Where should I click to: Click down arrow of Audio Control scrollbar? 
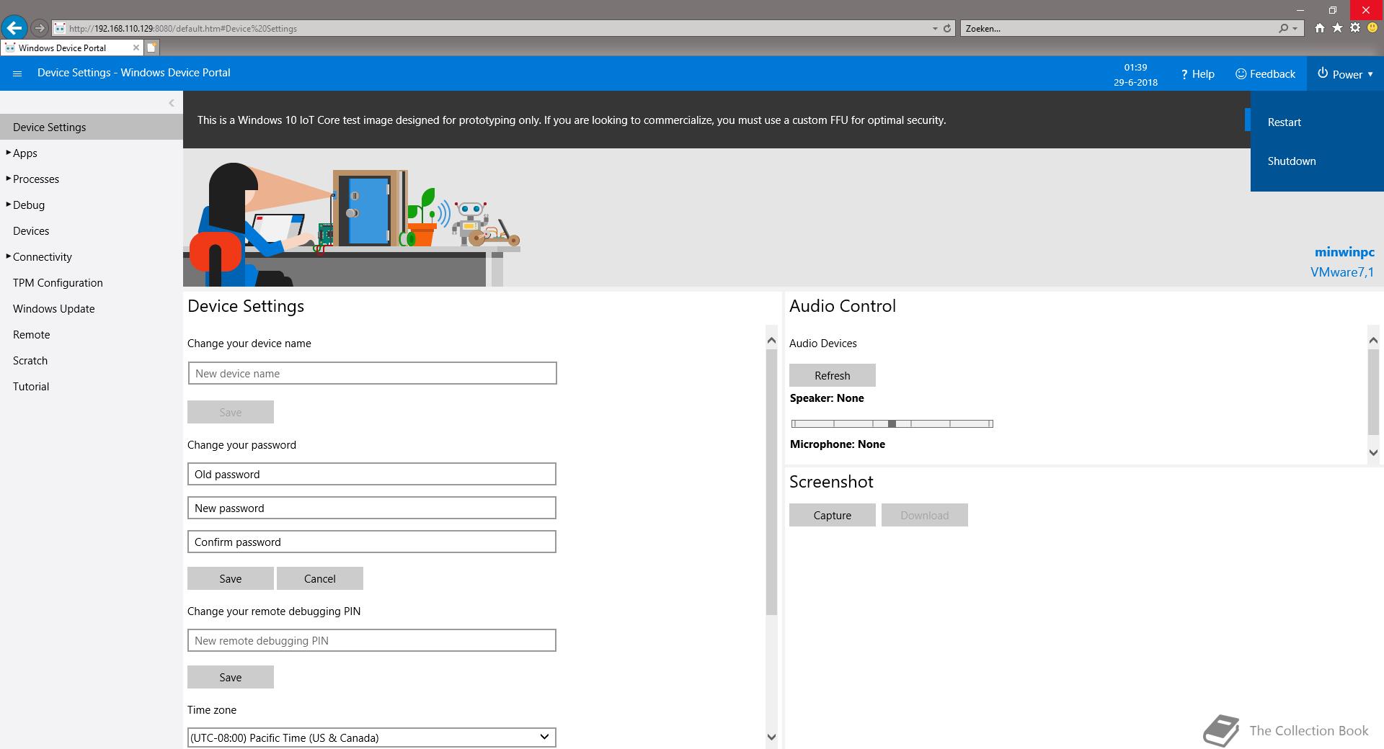[1373, 452]
